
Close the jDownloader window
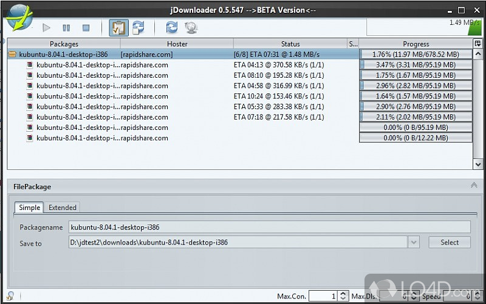[477, 10]
